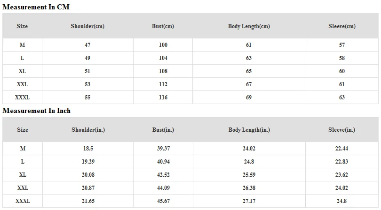
Task: Click the Body Length(cm) column header
Action: coord(249,26)
